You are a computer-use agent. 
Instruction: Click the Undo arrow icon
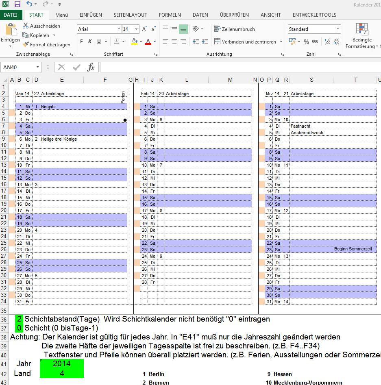coord(29,4)
